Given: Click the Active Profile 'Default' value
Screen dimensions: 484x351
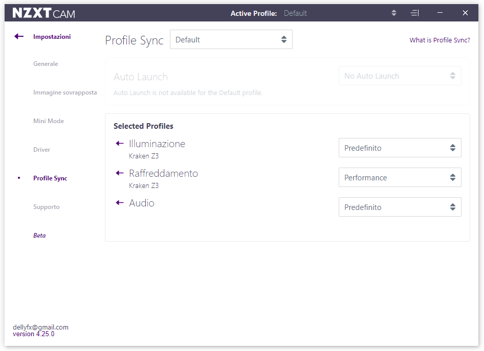Looking at the screenshot, I should click(x=295, y=13).
